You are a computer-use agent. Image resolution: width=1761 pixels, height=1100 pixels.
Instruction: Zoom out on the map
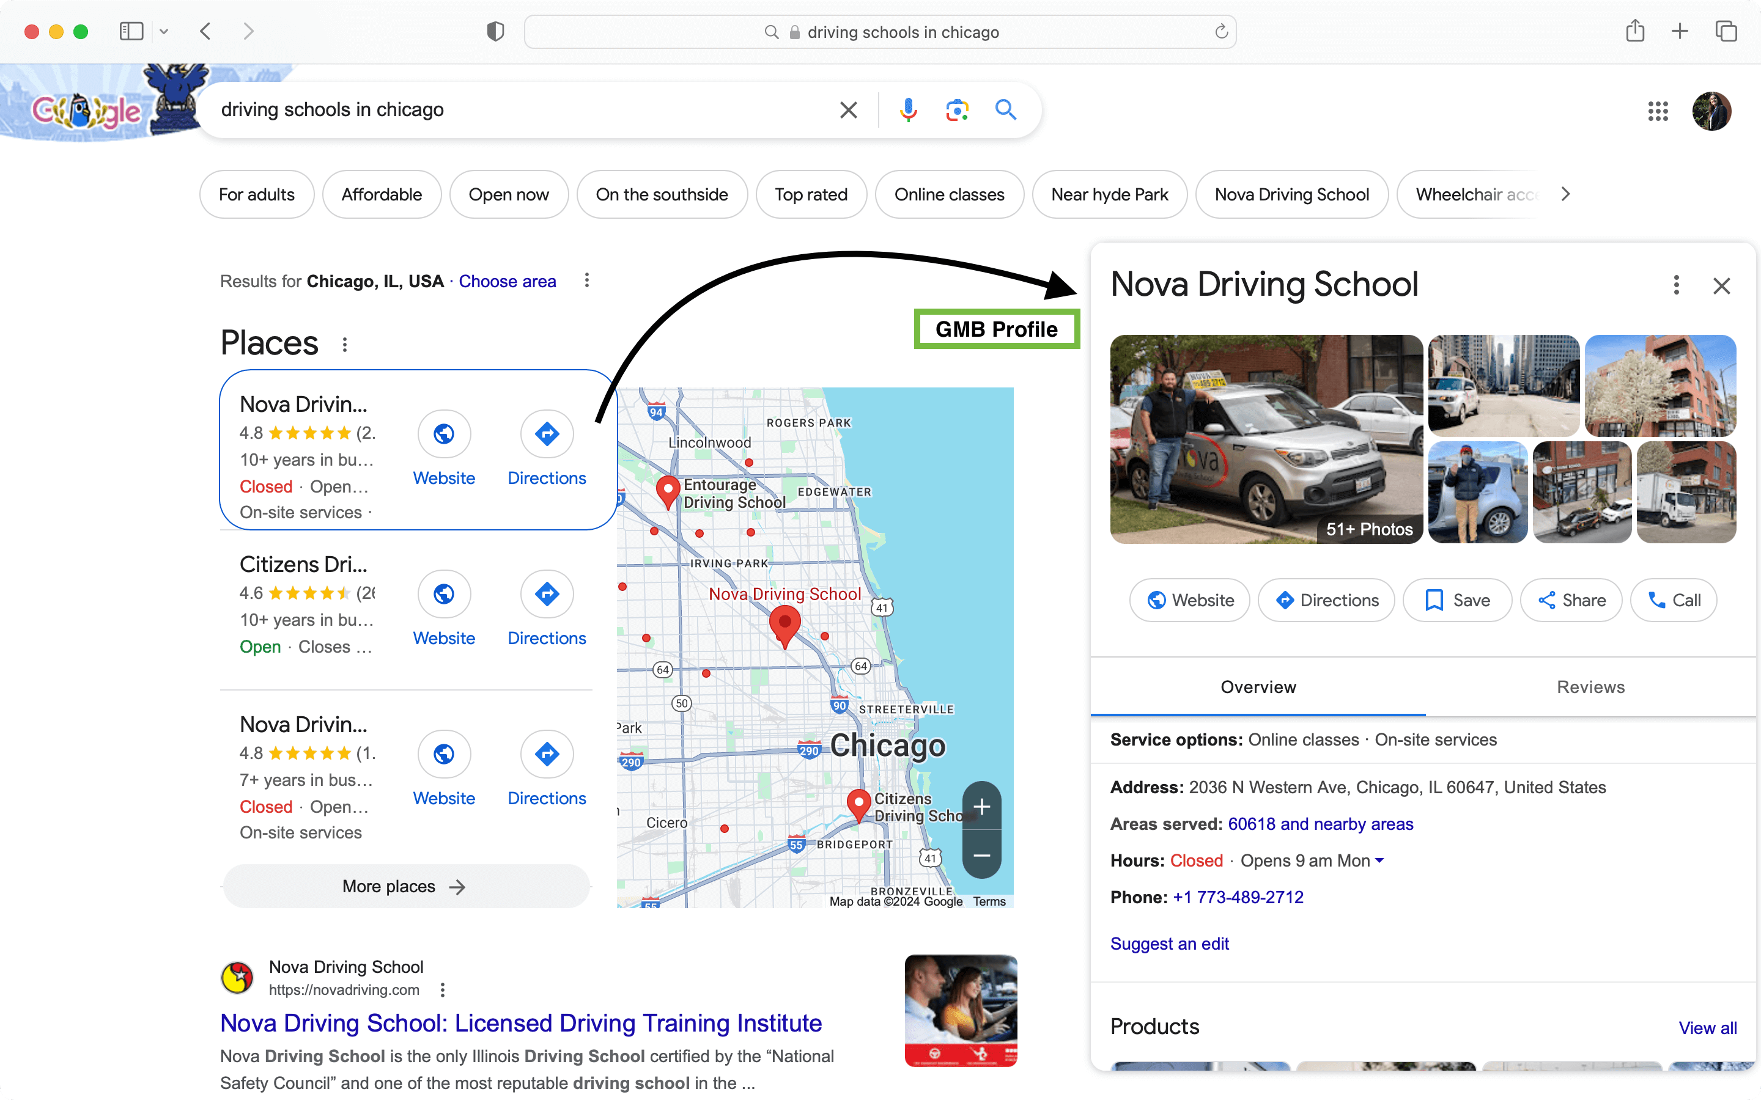981,855
